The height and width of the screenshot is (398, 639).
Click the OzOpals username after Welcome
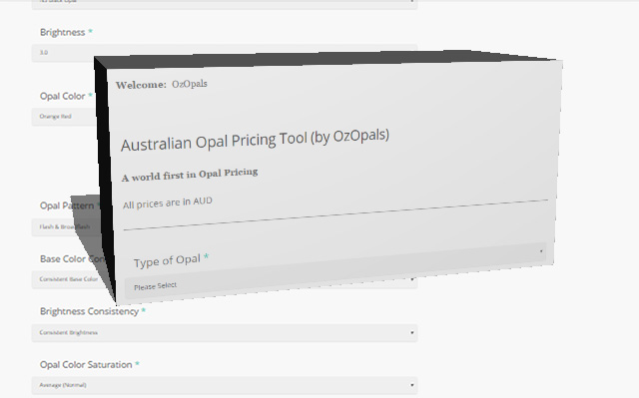pyautogui.click(x=190, y=84)
